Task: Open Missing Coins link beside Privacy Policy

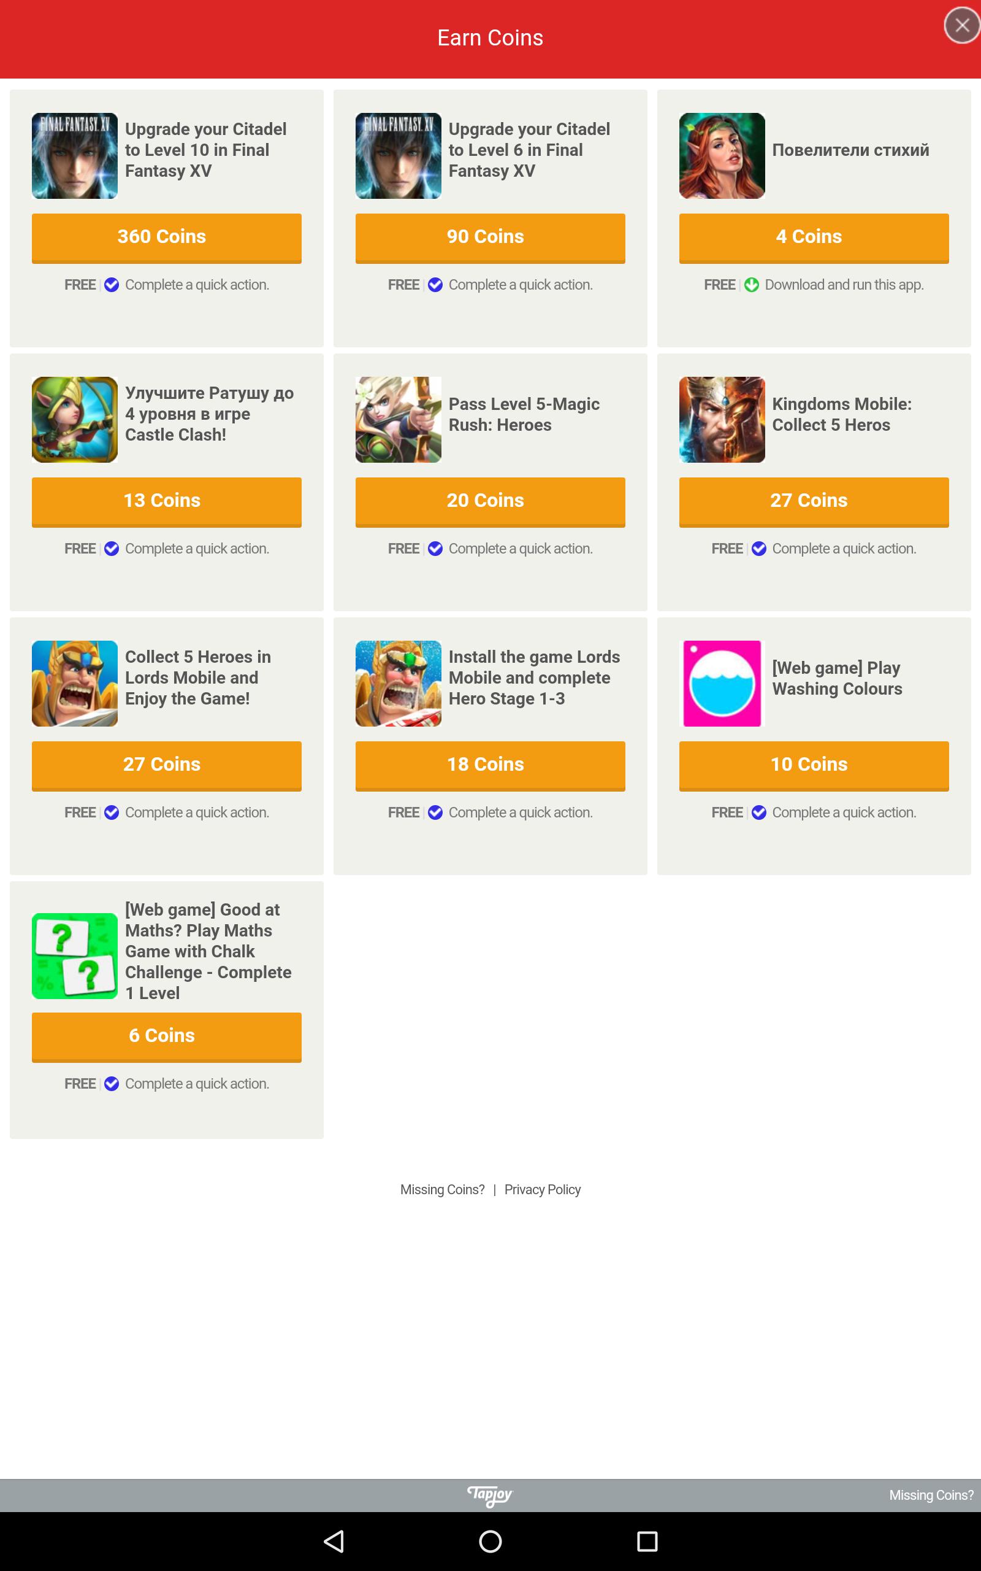Action: point(443,1189)
